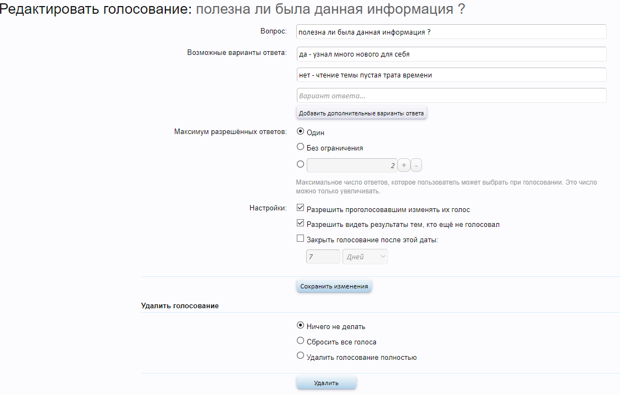Click the plus stepper to increase answer limit
The width and height of the screenshot is (620, 395).
pyautogui.click(x=404, y=164)
